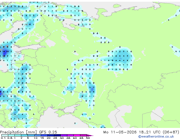Click the 30–35 mm purple swatch
Viewport: 180px width, 139px height.
click(x=64, y=135)
